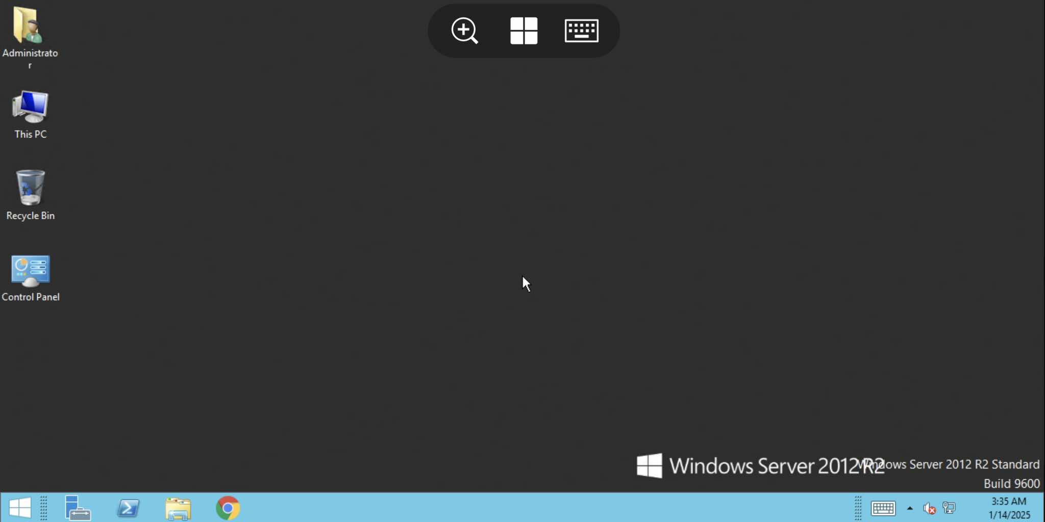Image resolution: width=1045 pixels, height=522 pixels.
Task: Open Windows PowerShell from the taskbar
Action: click(128, 508)
